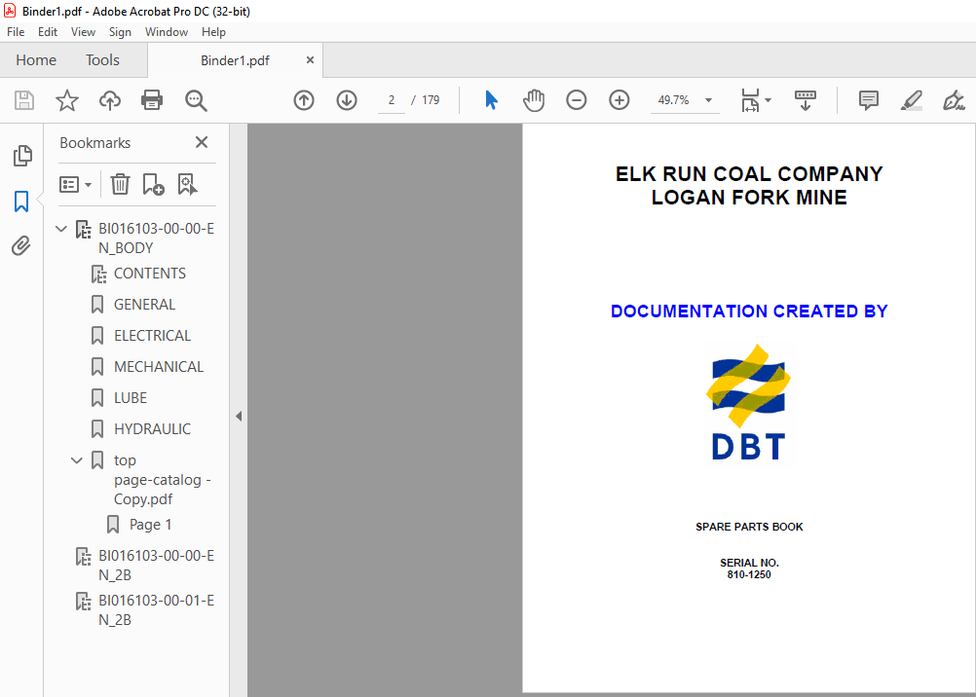
Task: Jump to the ELECTRICAL bookmark
Action: point(153,336)
